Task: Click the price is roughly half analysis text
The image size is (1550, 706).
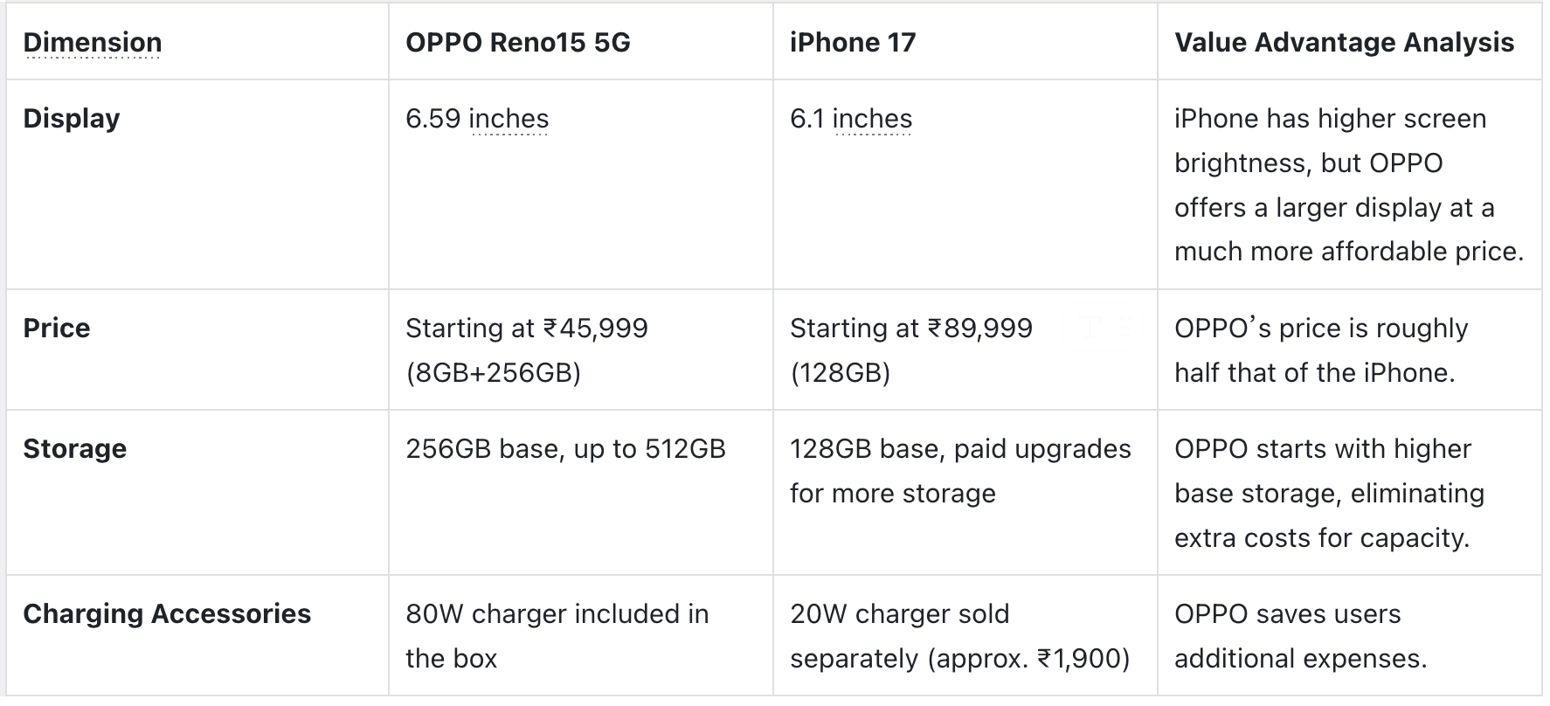Action: (1320, 350)
